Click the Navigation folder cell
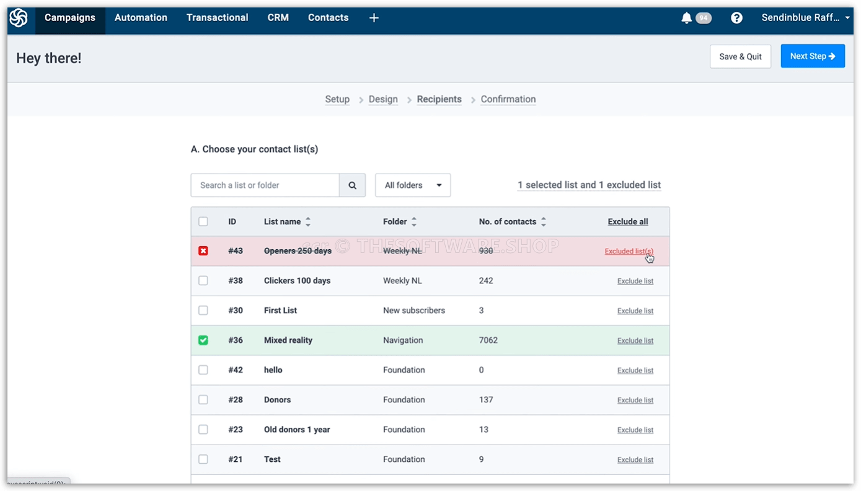 pyautogui.click(x=403, y=340)
